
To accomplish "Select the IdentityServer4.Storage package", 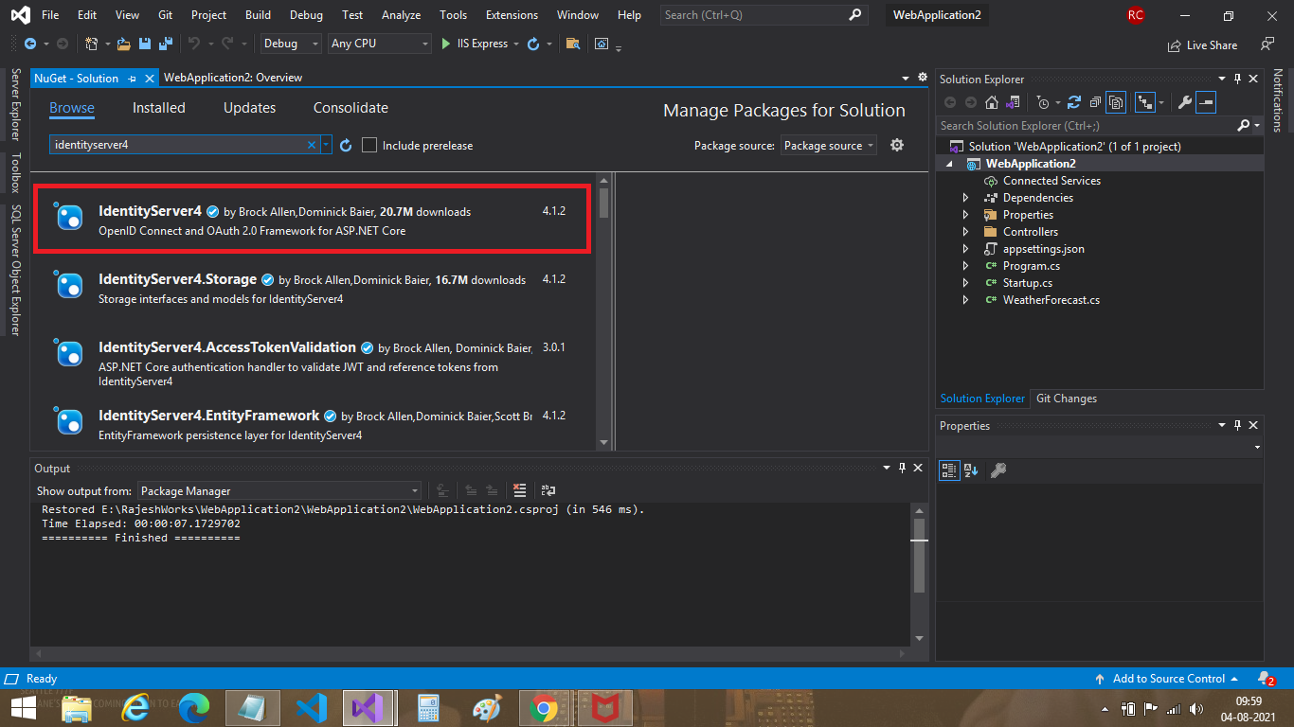I will point(312,289).
